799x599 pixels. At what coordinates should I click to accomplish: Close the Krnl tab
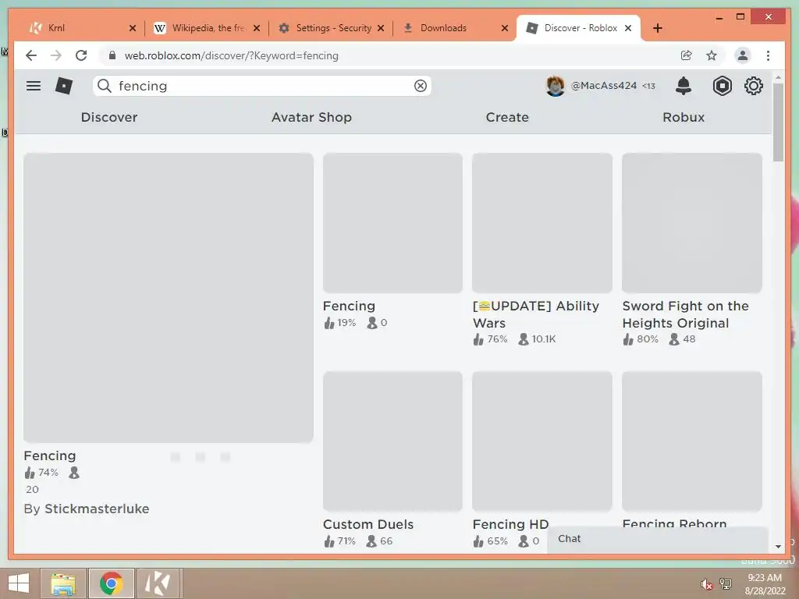point(133,28)
